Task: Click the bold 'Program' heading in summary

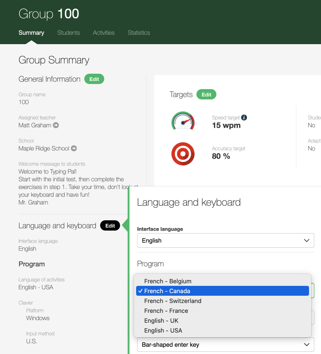Action: (x=32, y=264)
